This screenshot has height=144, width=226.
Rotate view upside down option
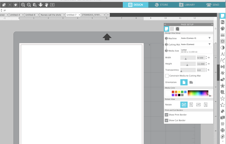[198, 105]
